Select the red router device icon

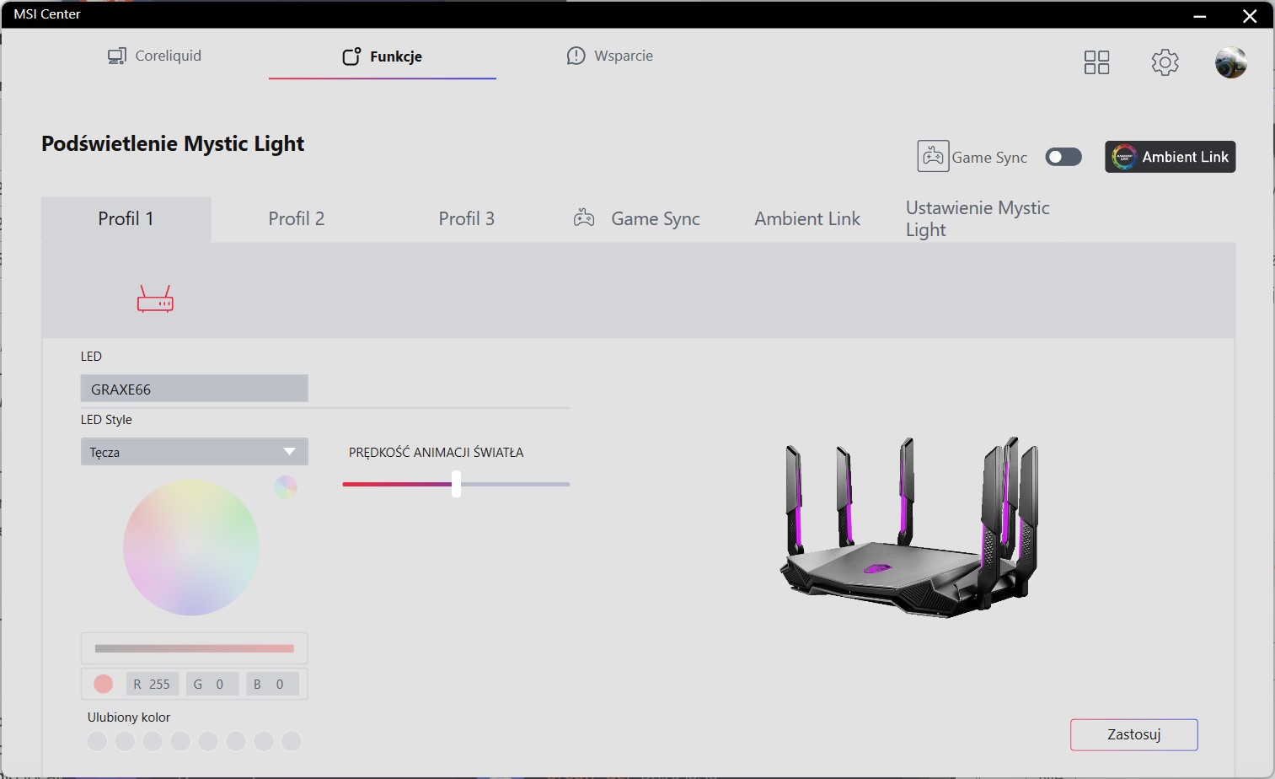pos(155,299)
